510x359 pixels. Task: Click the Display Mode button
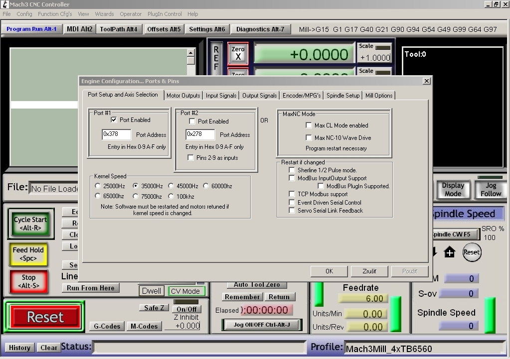[453, 189]
